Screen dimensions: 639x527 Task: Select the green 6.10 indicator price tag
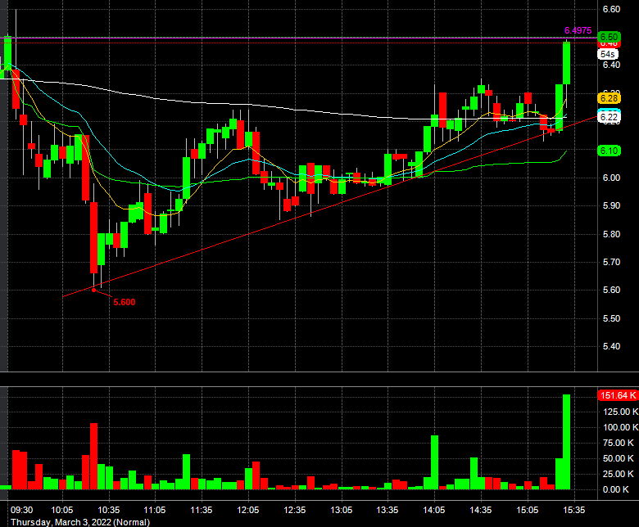pyautogui.click(x=609, y=151)
